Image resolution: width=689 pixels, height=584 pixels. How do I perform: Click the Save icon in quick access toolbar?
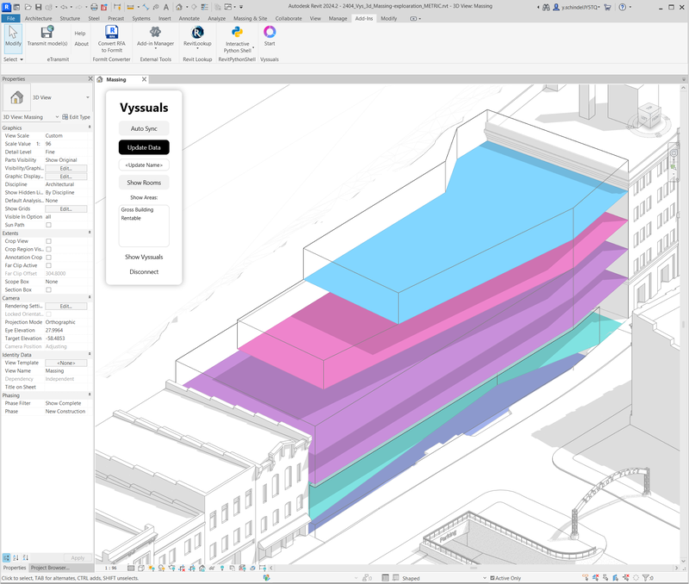38,7
